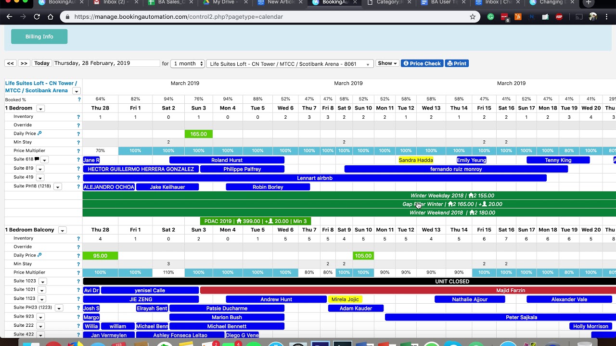Expand the 1 Bedroom Balcony menu
616x346 pixels.
[x=62, y=230]
